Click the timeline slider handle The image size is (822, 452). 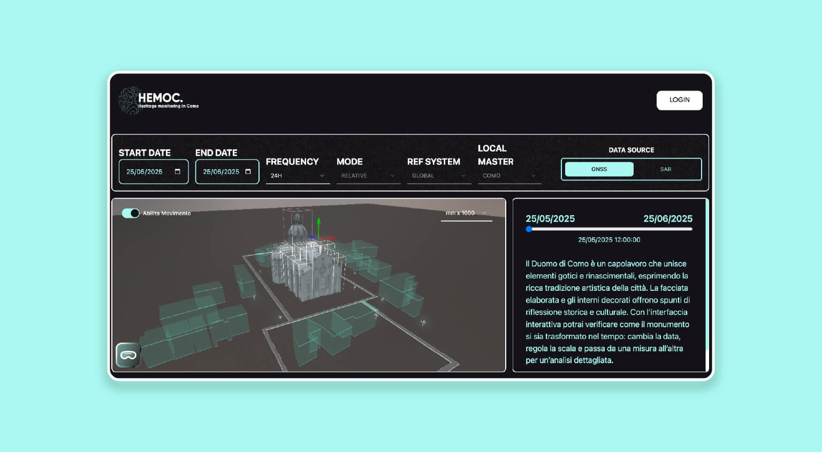[x=529, y=229]
